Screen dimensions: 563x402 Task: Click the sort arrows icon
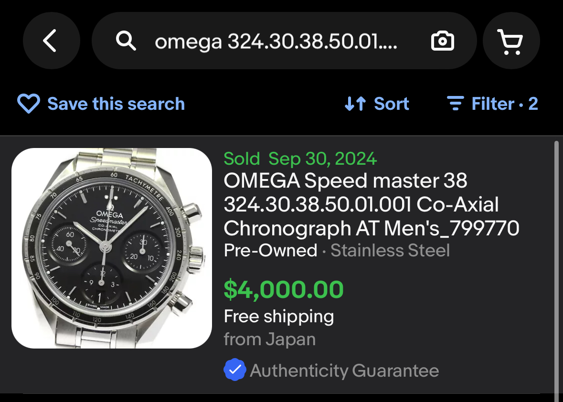click(x=355, y=104)
